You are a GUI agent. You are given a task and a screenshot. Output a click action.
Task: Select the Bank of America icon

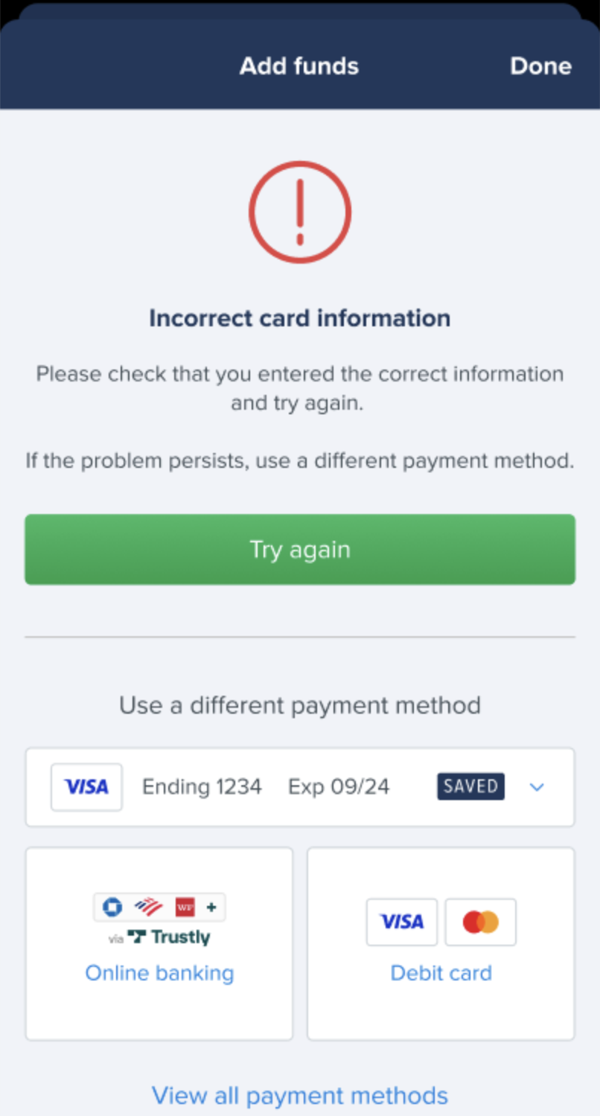[x=148, y=906]
